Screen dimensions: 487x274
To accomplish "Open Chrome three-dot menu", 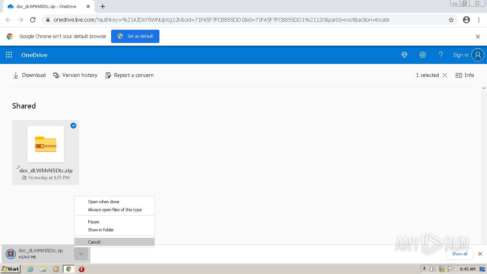I will [x=479, y=20].
